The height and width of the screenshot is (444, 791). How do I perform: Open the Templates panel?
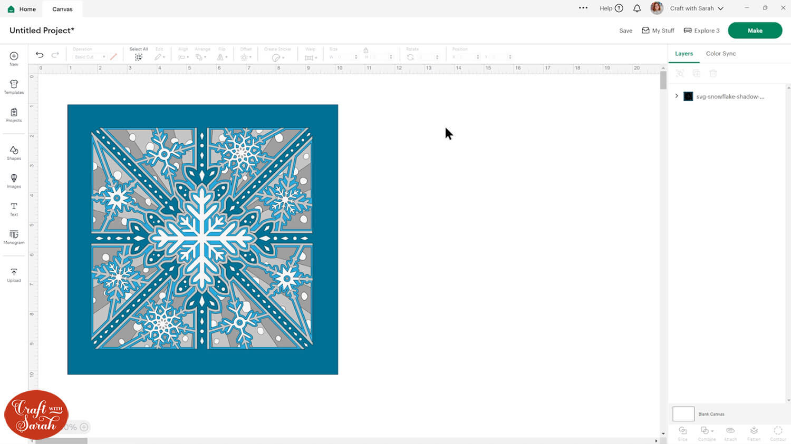point(14,87)
